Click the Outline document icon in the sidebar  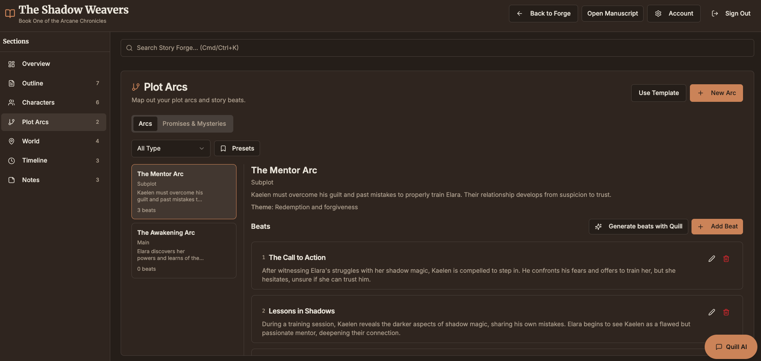12,83
